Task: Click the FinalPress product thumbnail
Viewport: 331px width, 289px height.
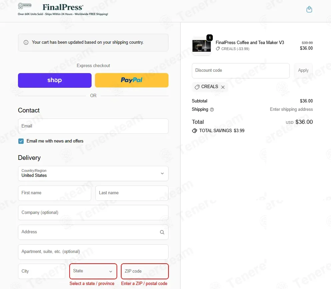Action: point(201,46)
